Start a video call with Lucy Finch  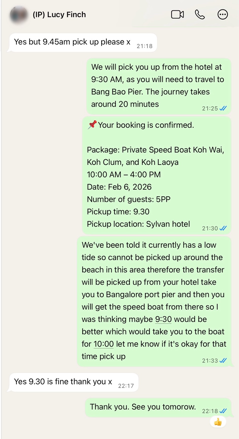(177, 14)
